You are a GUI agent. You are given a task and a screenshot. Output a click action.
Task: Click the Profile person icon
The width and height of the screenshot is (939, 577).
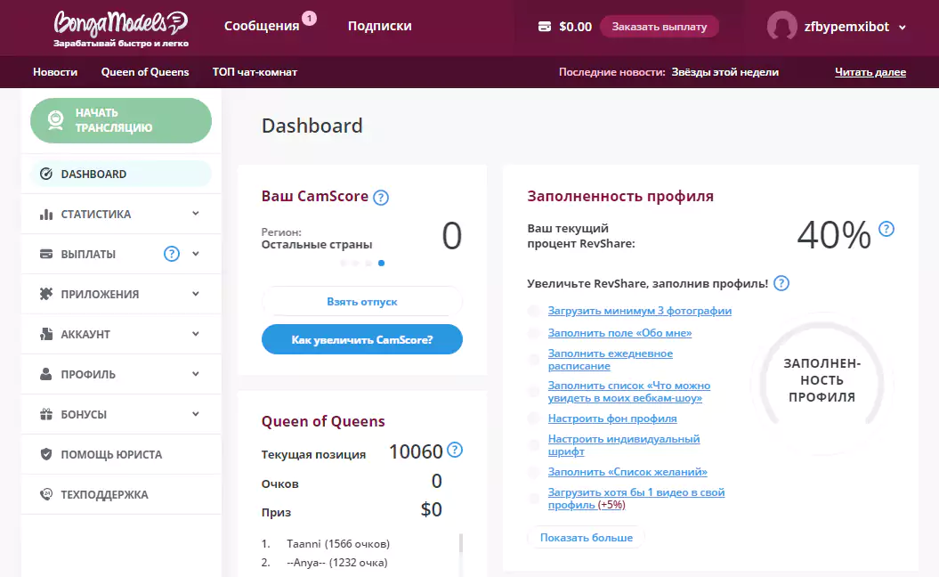coord(46,374)
